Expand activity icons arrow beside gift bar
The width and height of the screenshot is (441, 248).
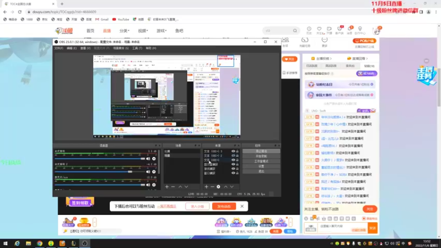click(291, 222)
